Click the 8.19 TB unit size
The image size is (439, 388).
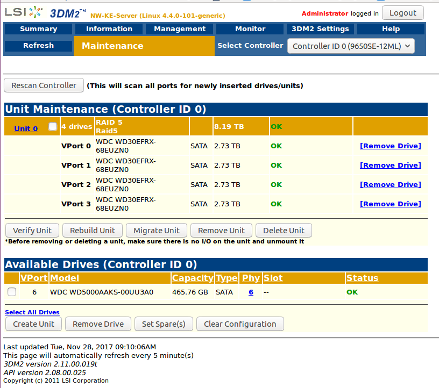pyautogui.click(x=229, y=126)
